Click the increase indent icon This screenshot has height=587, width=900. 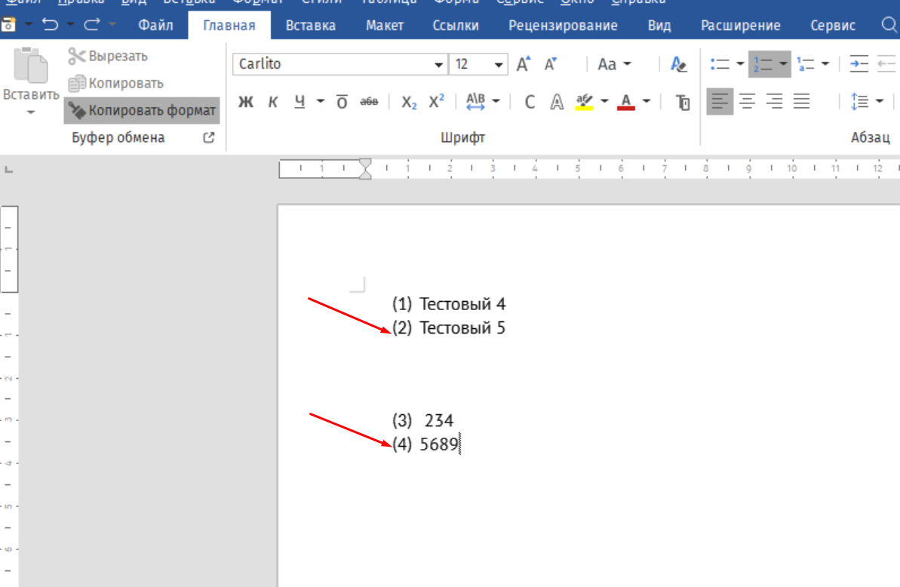point(859,64)
